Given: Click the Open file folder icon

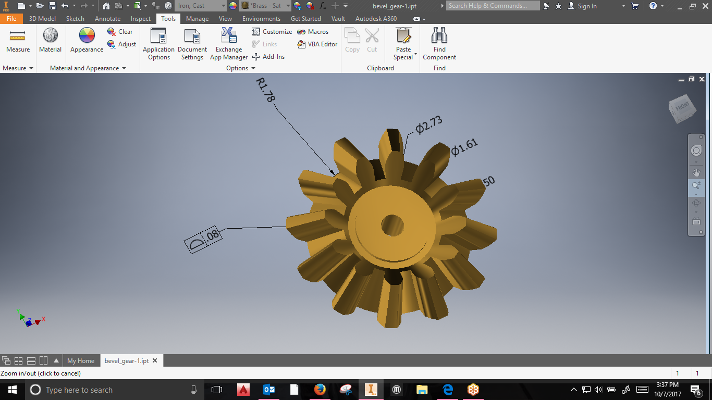Looking at the screenshot, I should 40,6.
